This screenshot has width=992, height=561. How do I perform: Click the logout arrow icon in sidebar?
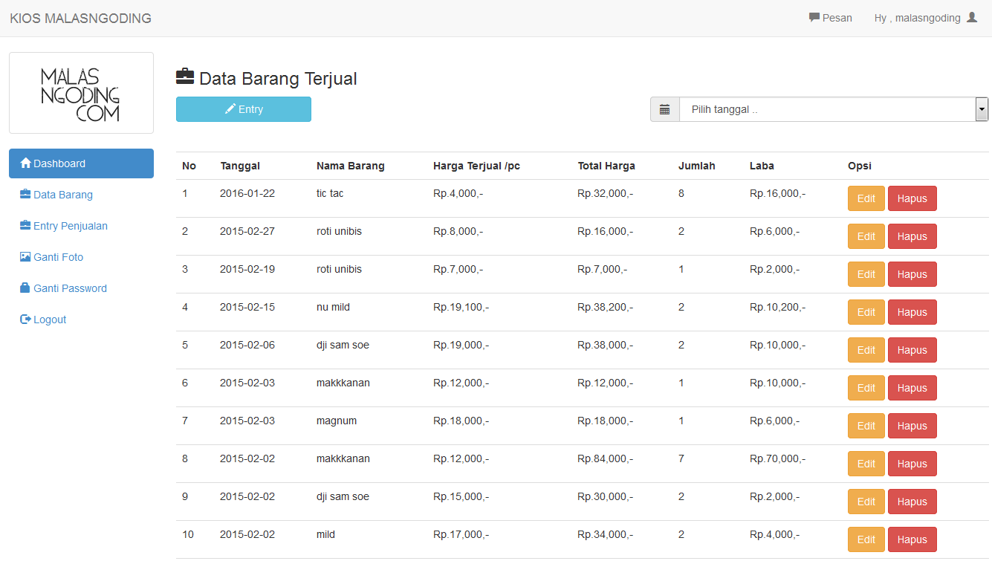(25, 320)
